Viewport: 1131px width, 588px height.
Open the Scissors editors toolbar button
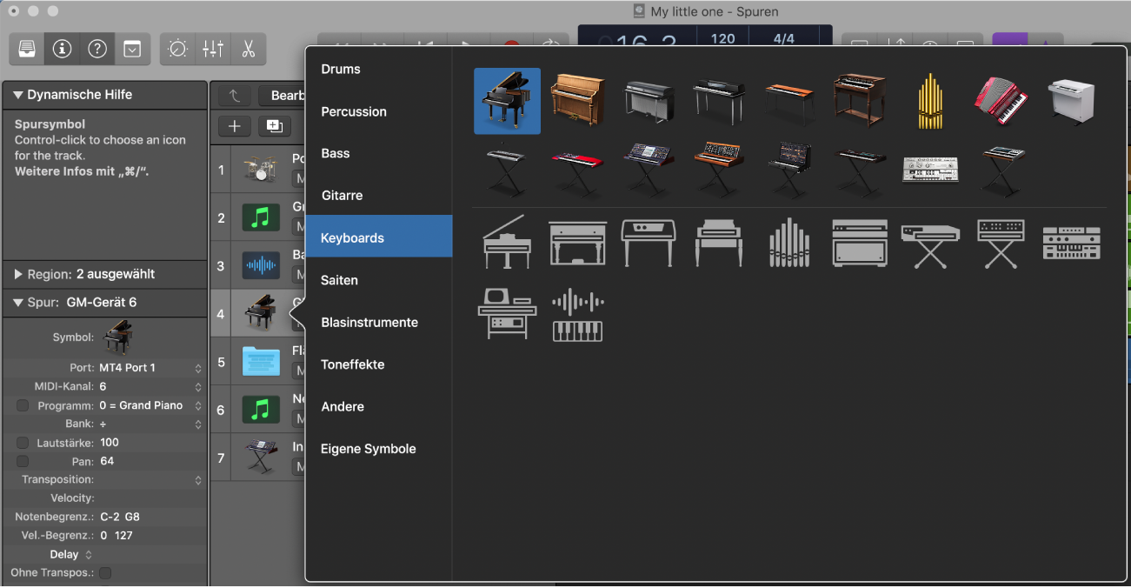[248, 50]
